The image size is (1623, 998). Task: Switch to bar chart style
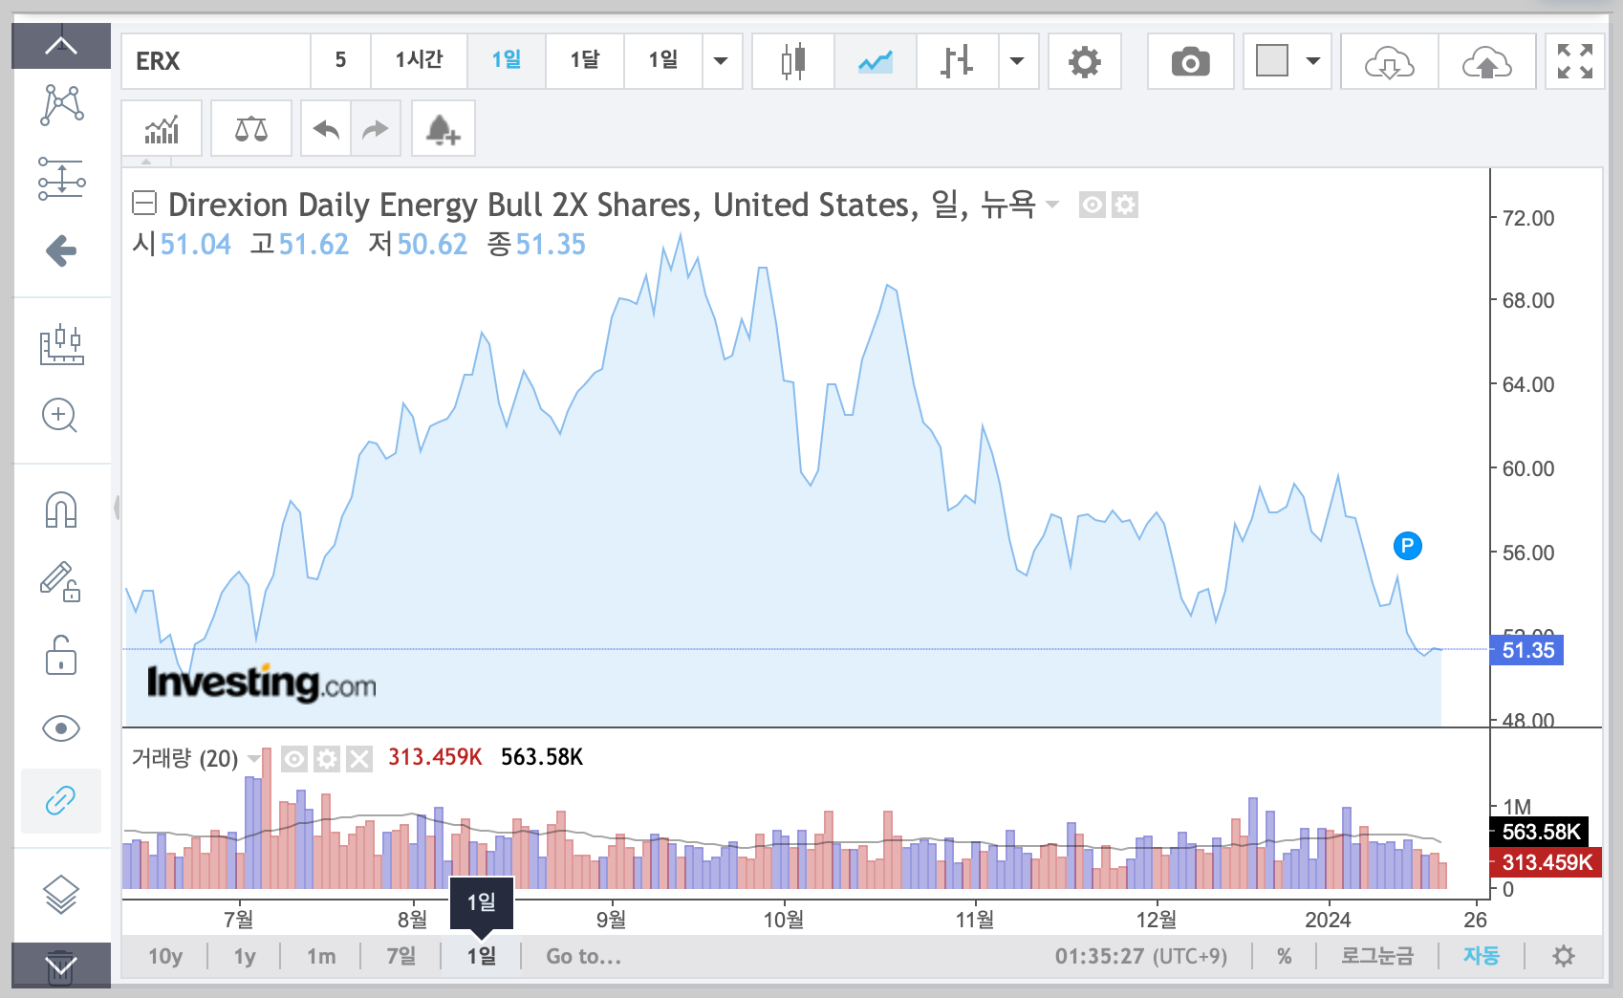pos(957,61)
